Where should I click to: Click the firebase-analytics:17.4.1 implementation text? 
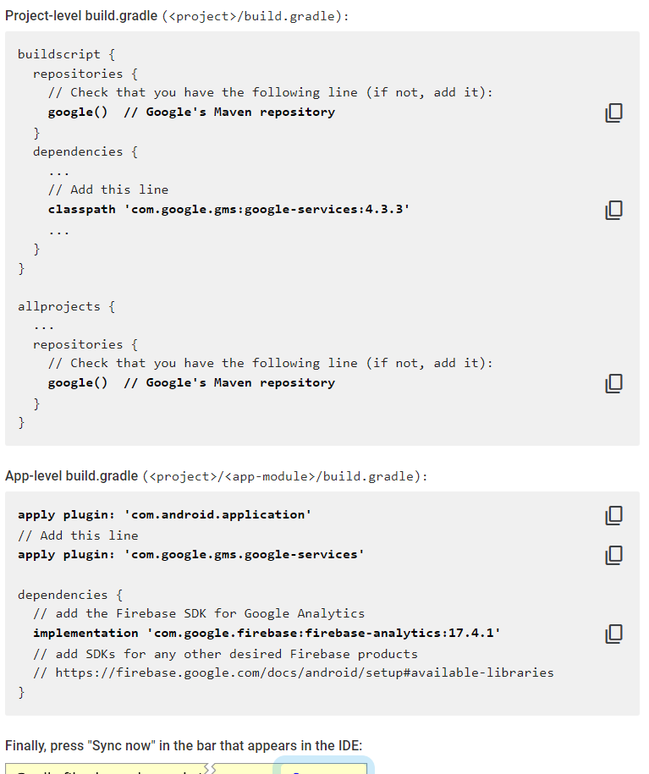click(x=267, y=634)
